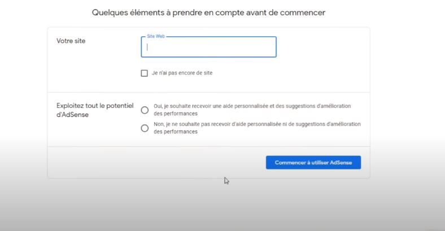Screen dimensions: 445x231
Task: Click the 'Je n'ai pas encore de site' label text
Action: point(182,73)
